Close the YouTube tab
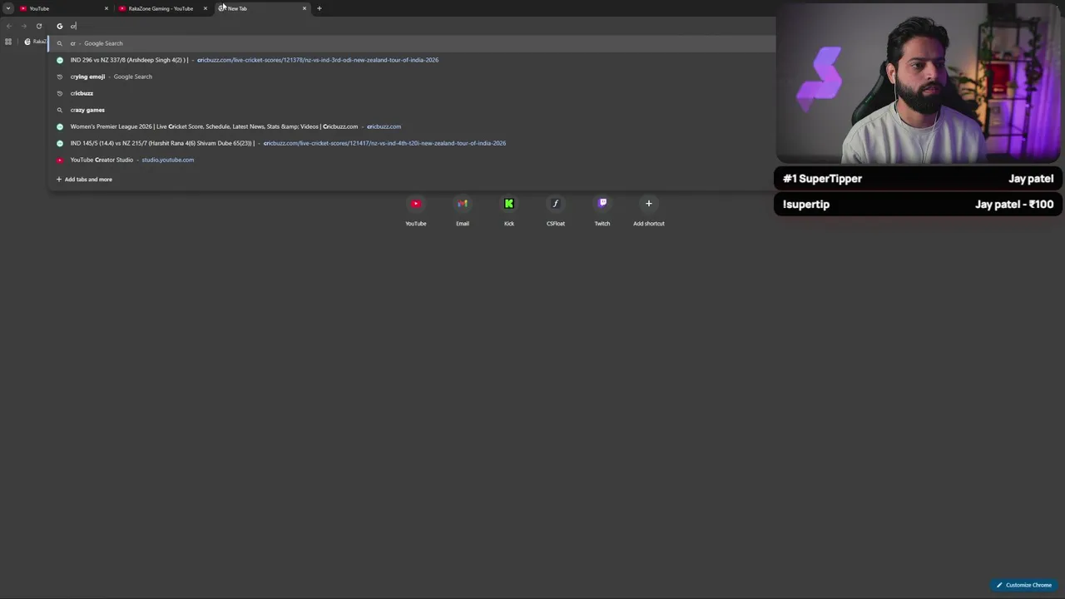The height and width of the screenshot is (599, 1065). [x=106, y=8]
